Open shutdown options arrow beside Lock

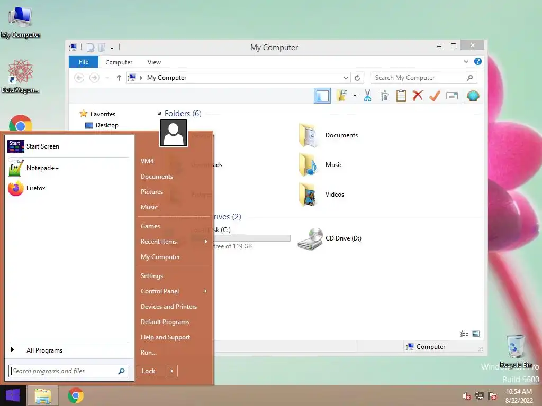(x=172, y=371)
